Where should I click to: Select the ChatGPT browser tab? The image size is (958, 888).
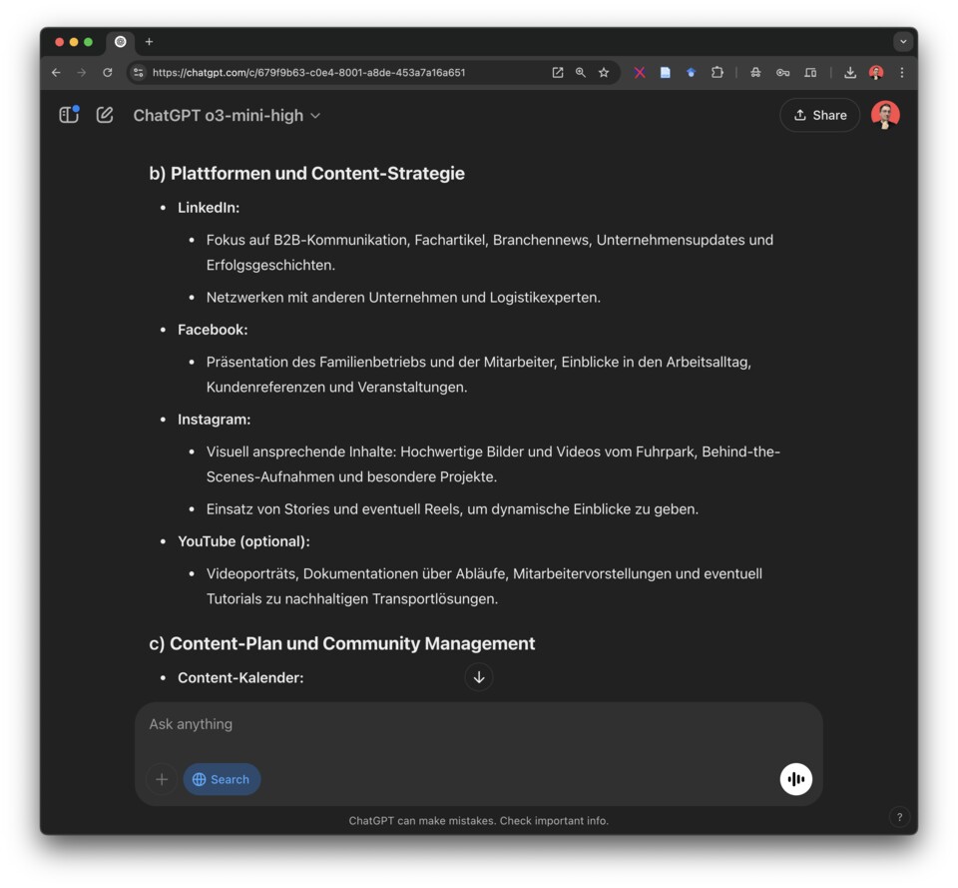pos(121,42)
